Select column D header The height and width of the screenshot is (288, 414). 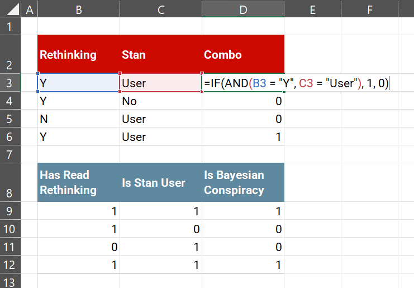[243, 8]
